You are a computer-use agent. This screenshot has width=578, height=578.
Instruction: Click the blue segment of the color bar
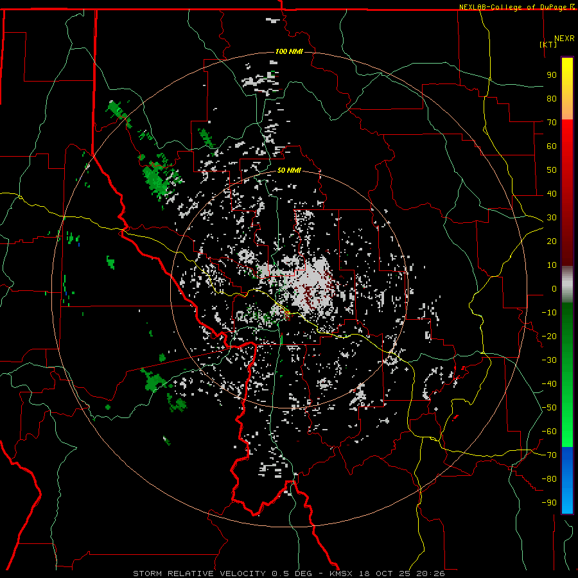pos(567,480)
